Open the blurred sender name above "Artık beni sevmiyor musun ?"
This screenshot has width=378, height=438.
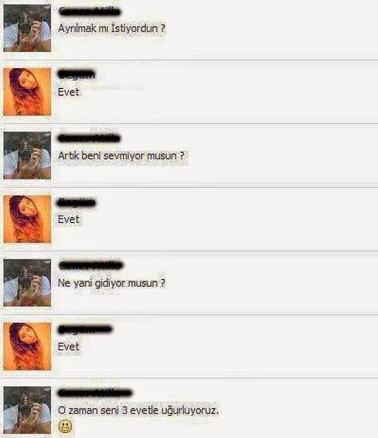click(89, 138)
